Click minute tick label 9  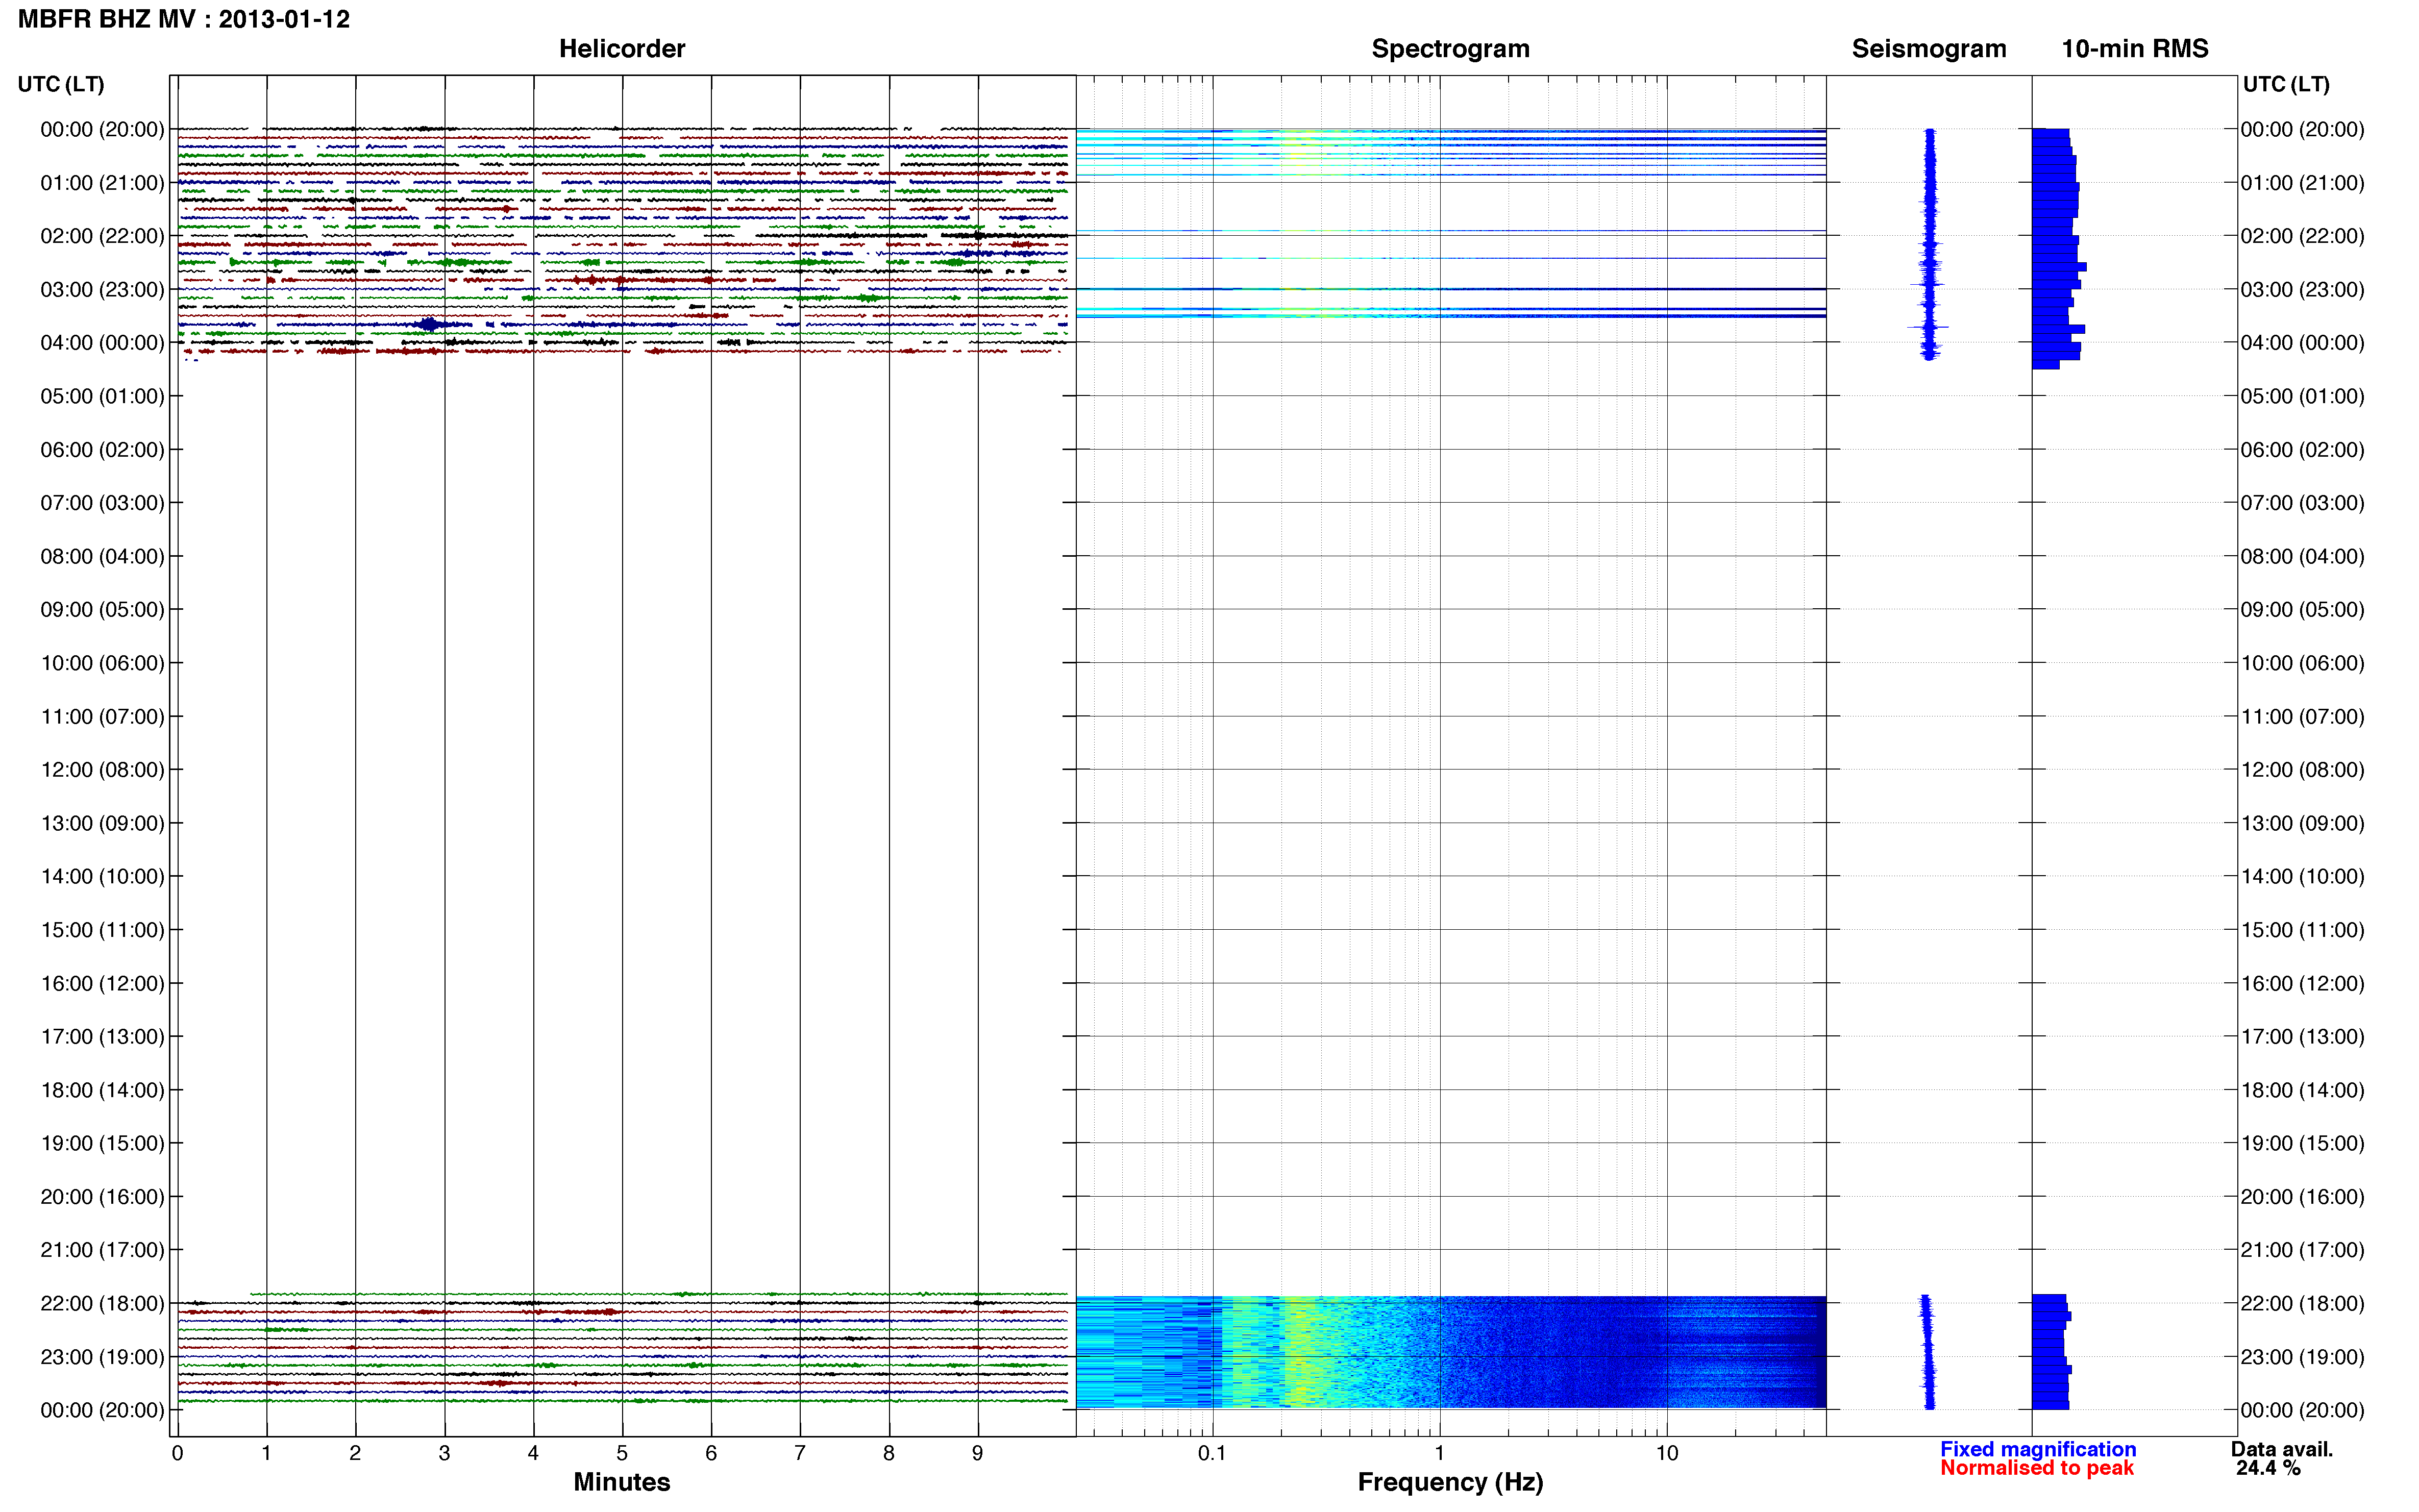tap(978, 1453)
